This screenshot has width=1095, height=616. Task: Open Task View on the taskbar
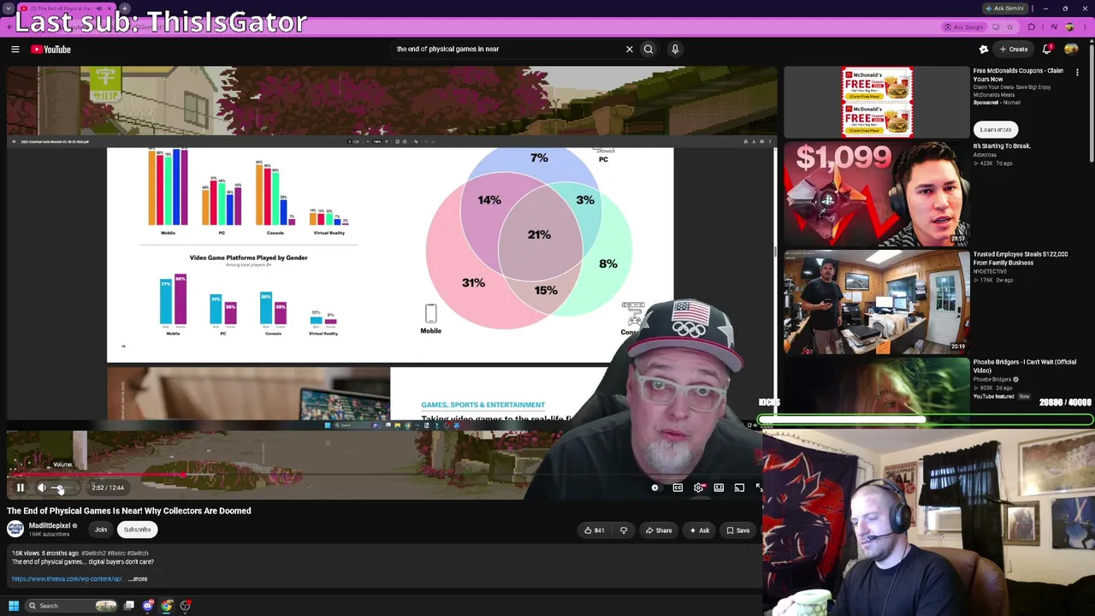(x=129, y=606)
